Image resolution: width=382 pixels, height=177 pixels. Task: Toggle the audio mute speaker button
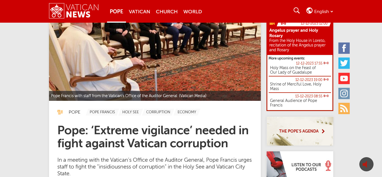click(x=366, y=164)
